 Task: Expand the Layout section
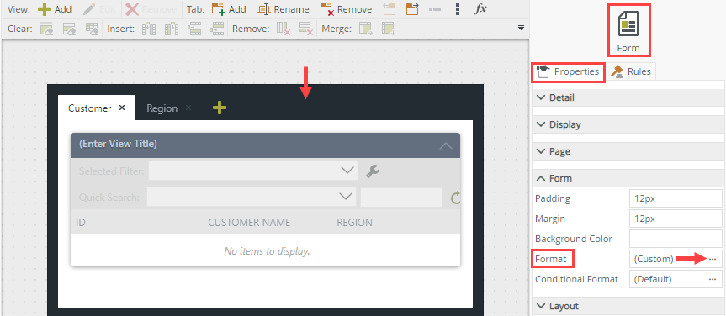tap(628, 306)
